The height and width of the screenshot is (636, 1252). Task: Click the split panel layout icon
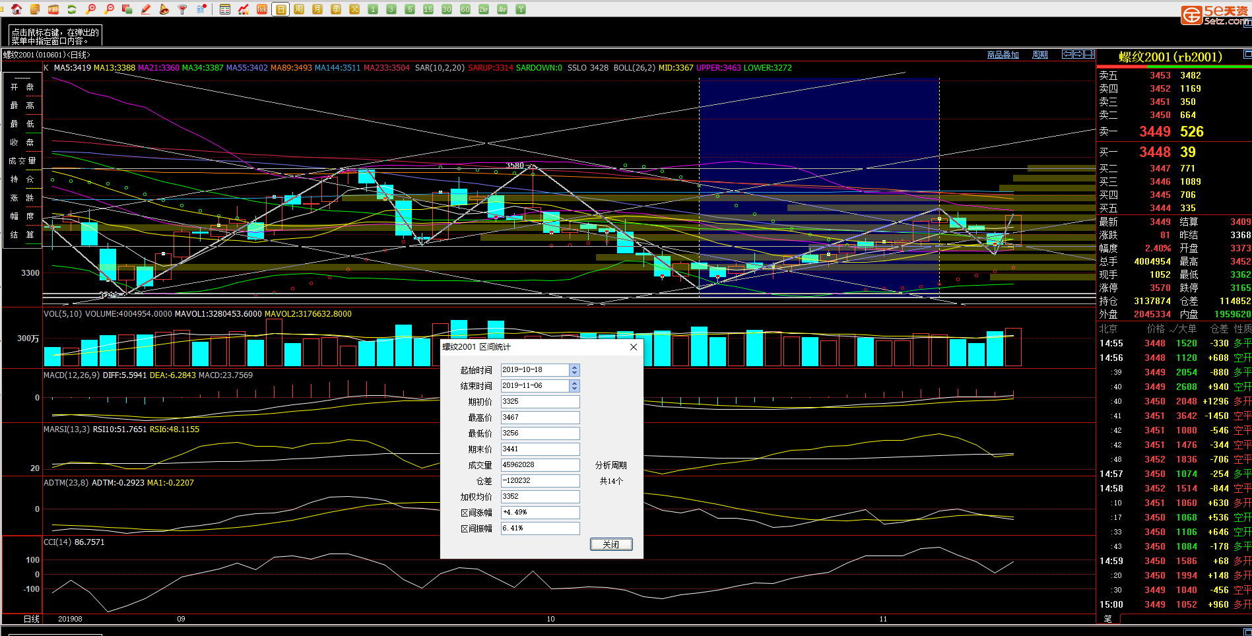point(1090,54)
